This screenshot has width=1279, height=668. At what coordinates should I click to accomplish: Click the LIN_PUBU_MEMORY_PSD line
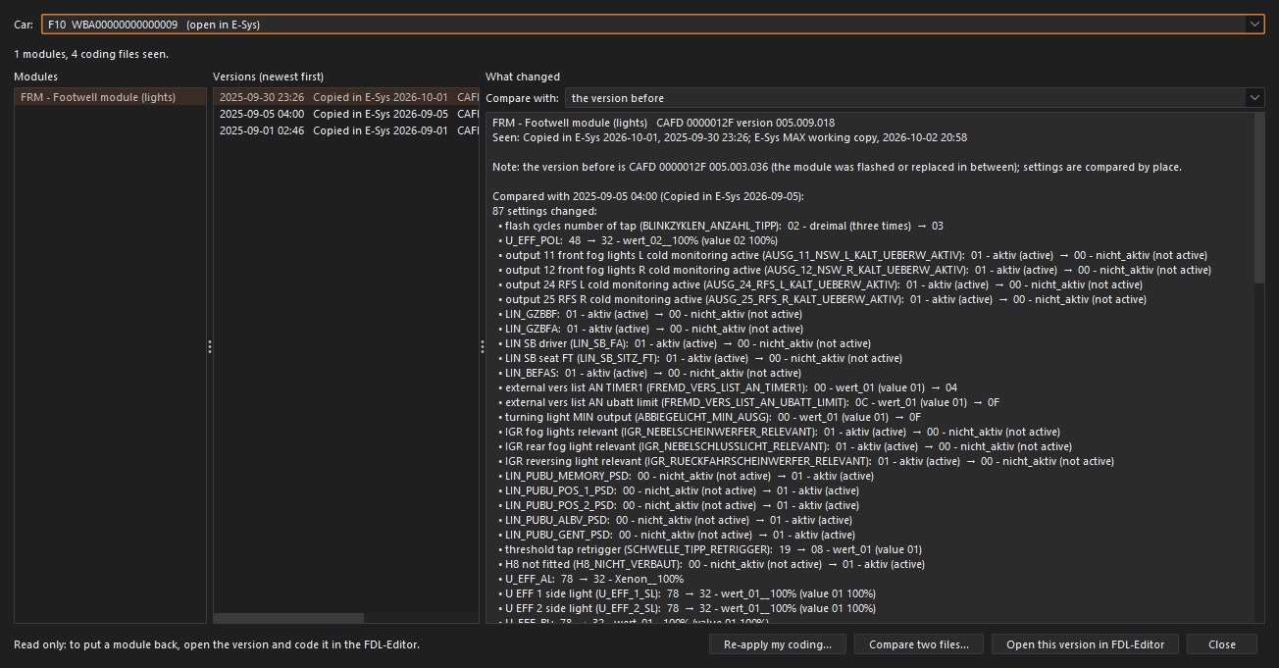coord(685,476)
